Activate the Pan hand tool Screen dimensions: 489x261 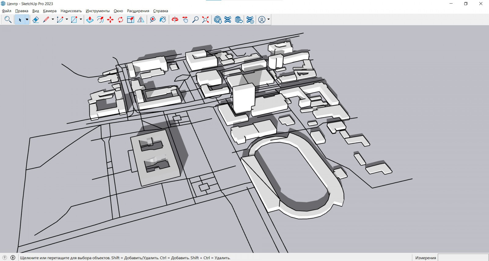tap(185, 20)
